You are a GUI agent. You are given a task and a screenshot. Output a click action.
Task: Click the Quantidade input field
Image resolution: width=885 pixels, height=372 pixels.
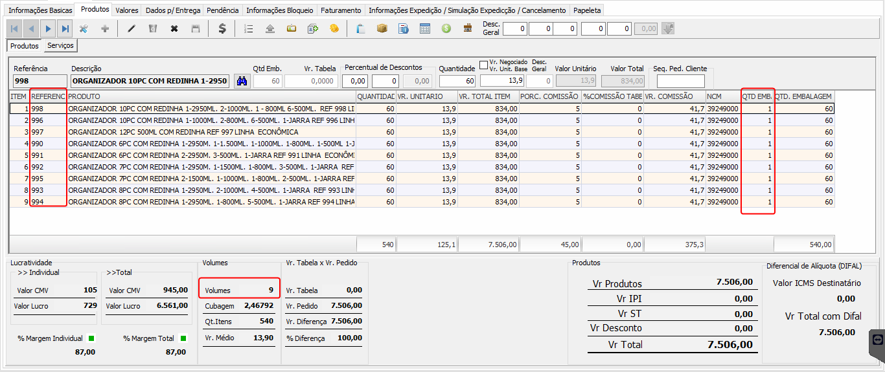tap(457, 81)
